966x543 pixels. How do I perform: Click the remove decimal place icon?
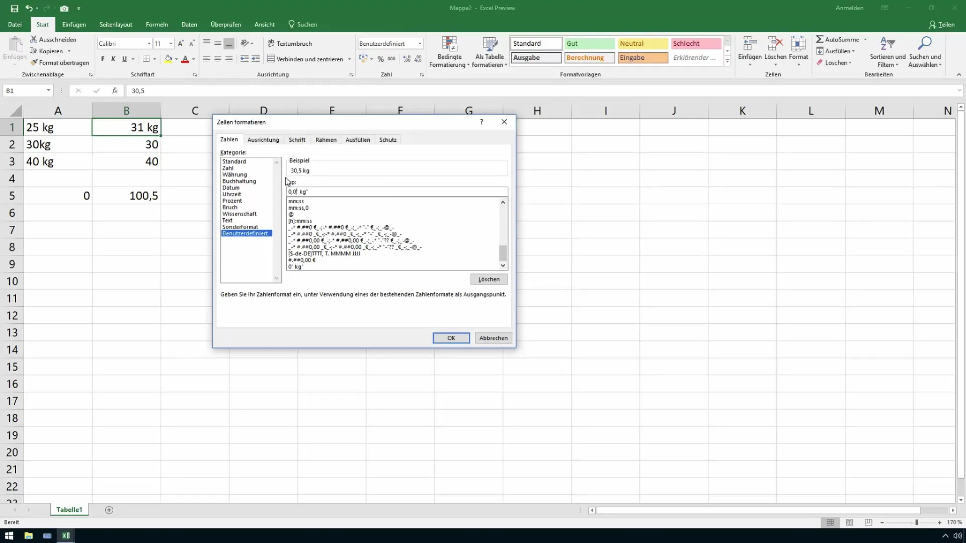coord(418,59)
